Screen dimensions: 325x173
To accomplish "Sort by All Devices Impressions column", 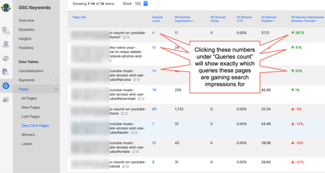I will (184, 19).
